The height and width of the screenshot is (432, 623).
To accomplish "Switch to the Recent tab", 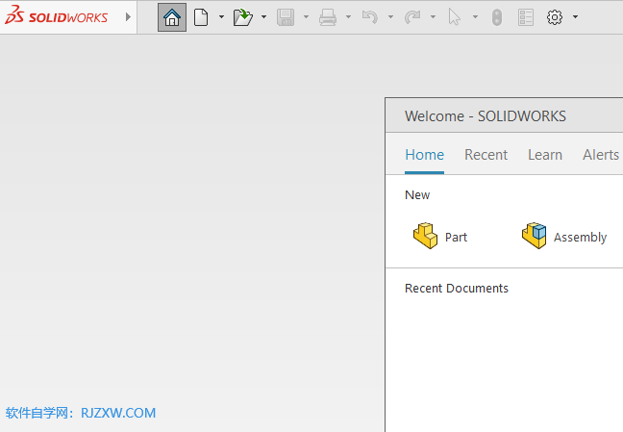I will [x=486, y=155].
